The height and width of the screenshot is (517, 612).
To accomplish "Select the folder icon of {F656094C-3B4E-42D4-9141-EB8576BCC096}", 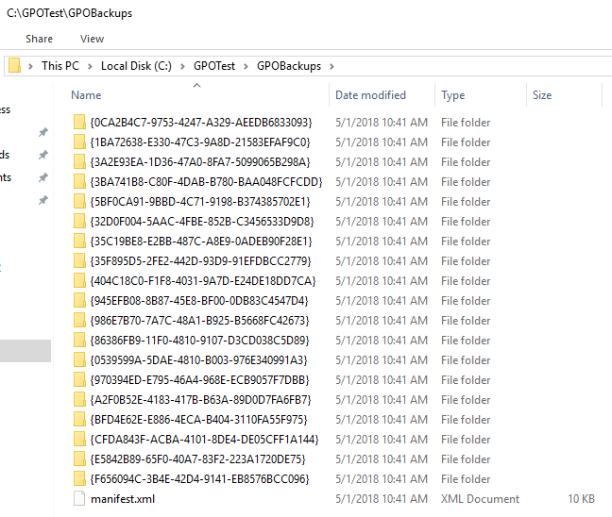I will (x=79, y=479).
